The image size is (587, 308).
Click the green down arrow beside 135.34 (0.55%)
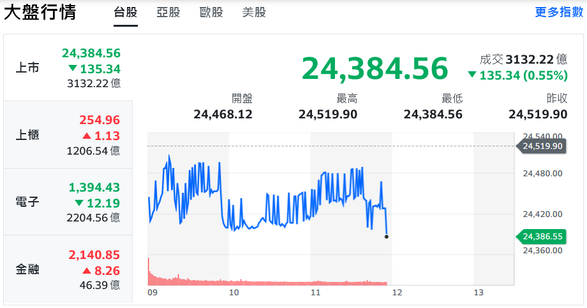tap(472, 76)
